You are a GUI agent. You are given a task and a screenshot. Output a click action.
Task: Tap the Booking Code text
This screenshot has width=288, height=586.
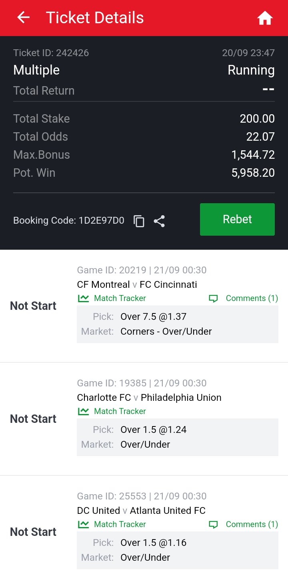click(68, 220)
